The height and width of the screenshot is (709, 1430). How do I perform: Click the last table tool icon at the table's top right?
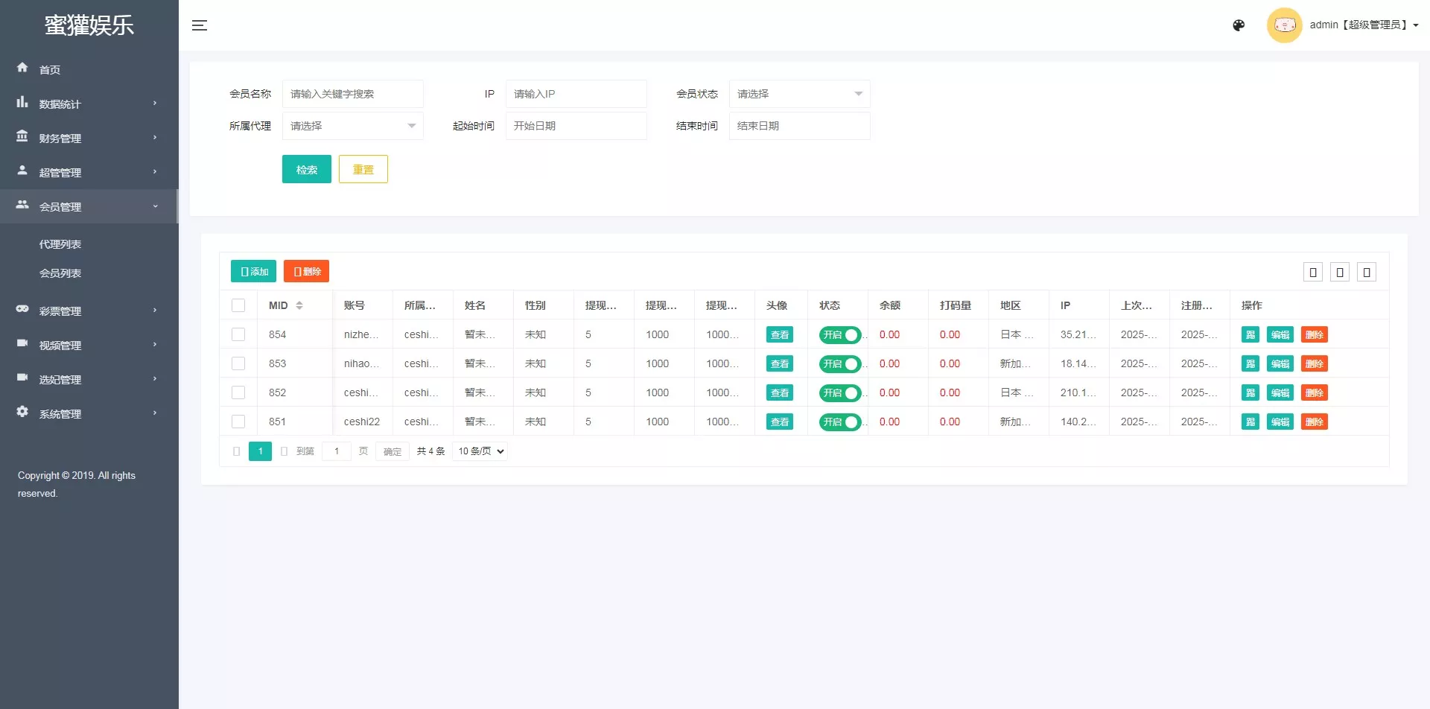coord(1366,273)
